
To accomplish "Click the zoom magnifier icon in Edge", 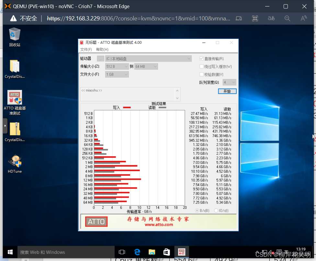I will click(x=287, y=18).
